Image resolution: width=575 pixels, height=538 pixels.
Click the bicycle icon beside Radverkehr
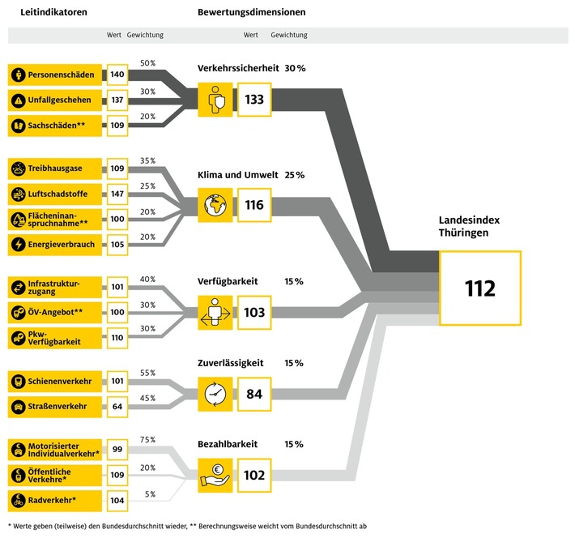[x=18, y=501]
